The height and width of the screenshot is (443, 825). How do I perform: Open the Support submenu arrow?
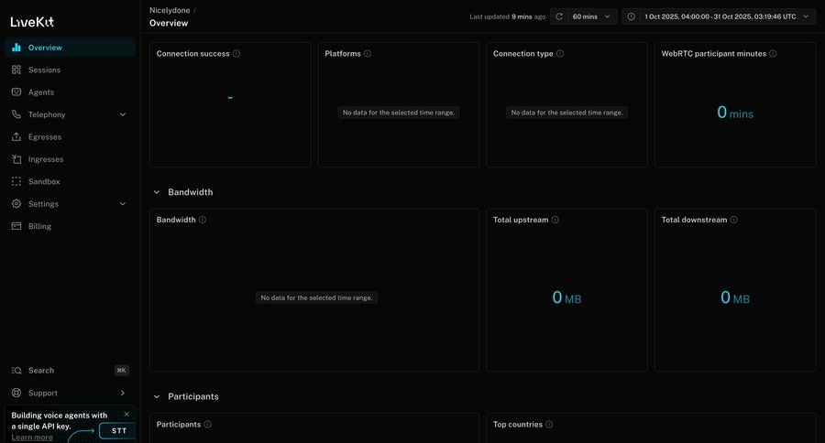(x=123, y=393)
